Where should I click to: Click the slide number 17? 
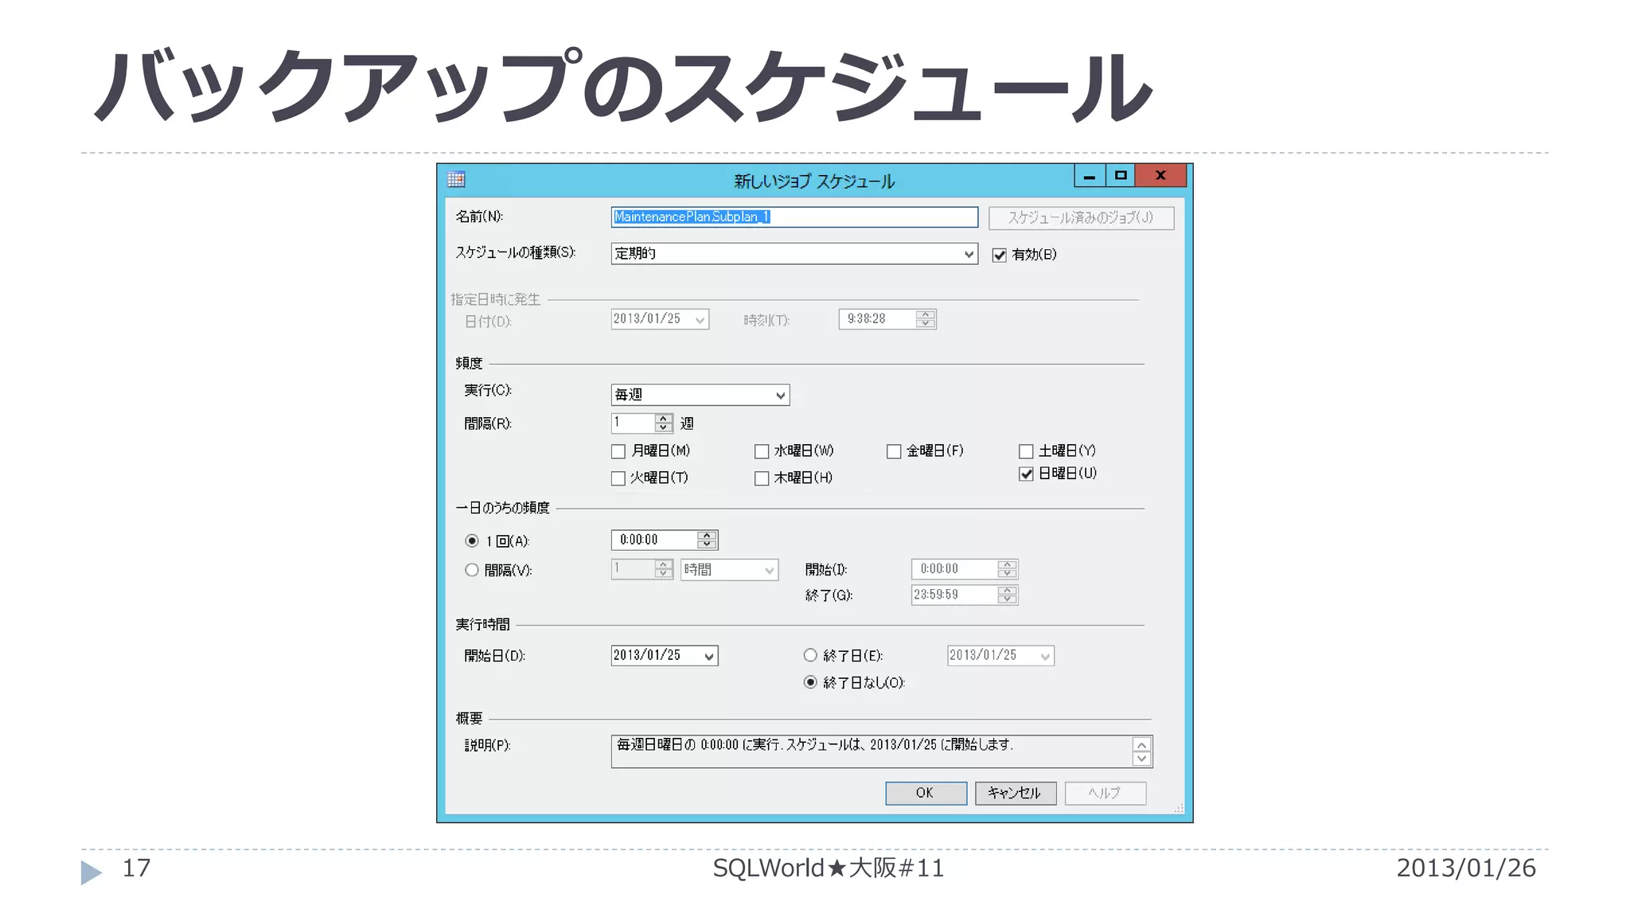point(136,868)
